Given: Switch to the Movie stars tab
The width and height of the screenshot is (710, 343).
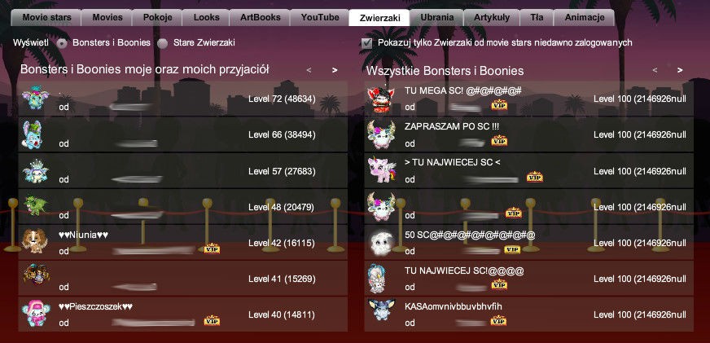Looking at the screenshot, I should [x=46, y=18].
